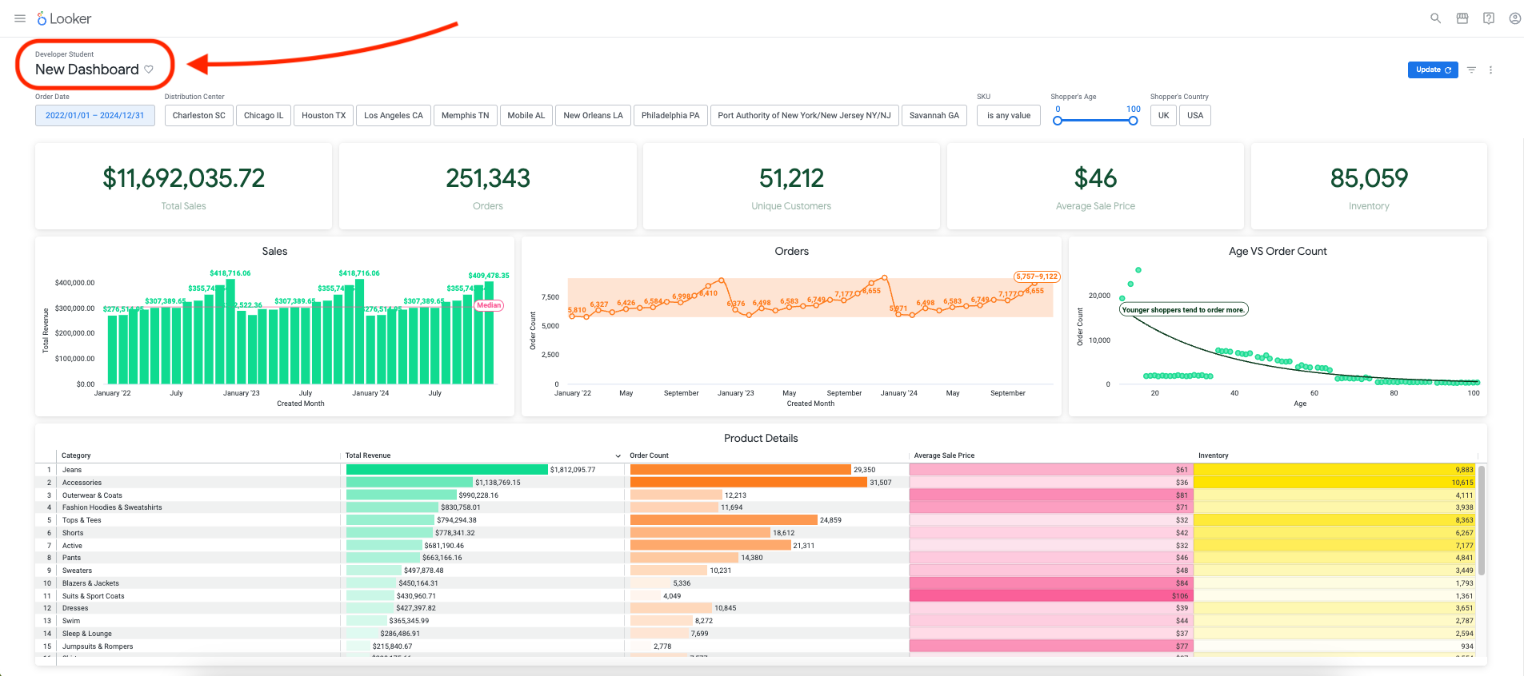Viewport: 1524px width, 676px height.
Task: Click the Total Revenue sort arrow
Action: [618, 455]
